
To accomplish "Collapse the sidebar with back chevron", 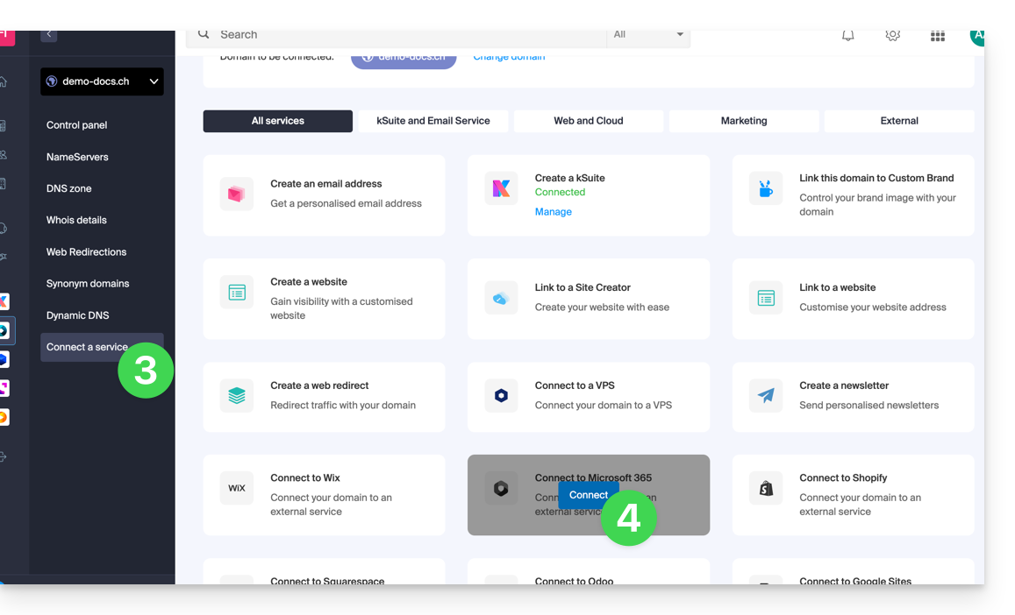I will coord(48,35).
